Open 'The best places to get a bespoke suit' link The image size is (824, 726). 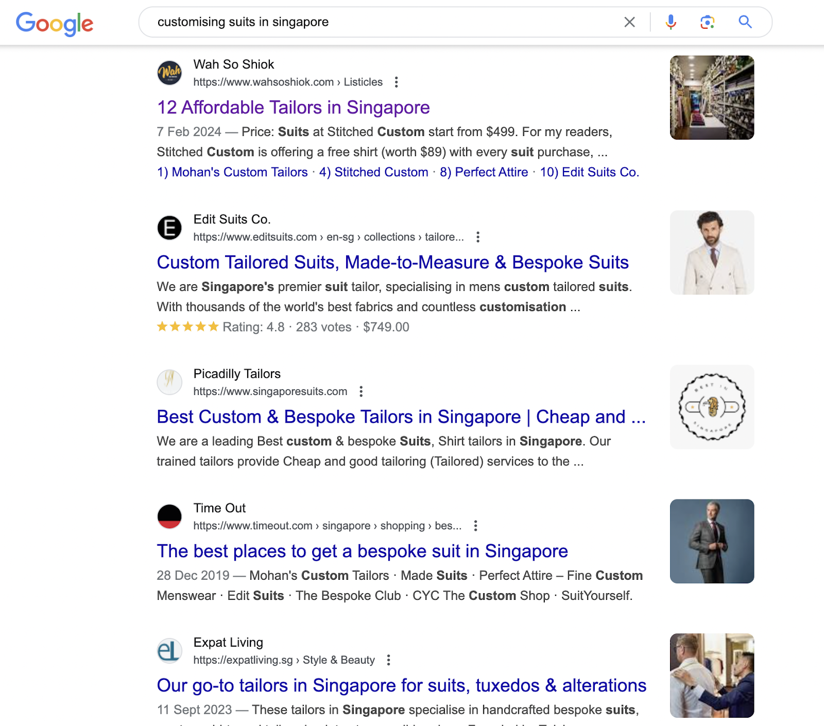tap(362, 551)
